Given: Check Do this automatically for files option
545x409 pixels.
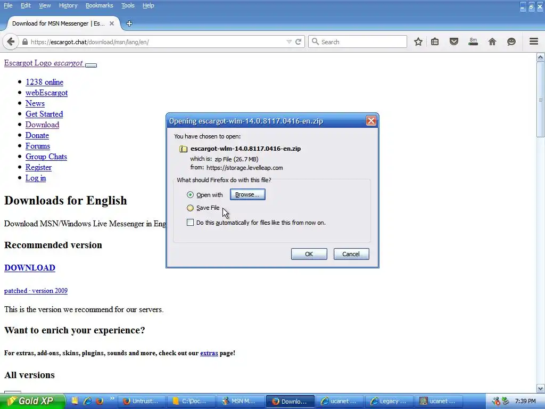Looking at the screenshot, I should click(x=190, y=222).
